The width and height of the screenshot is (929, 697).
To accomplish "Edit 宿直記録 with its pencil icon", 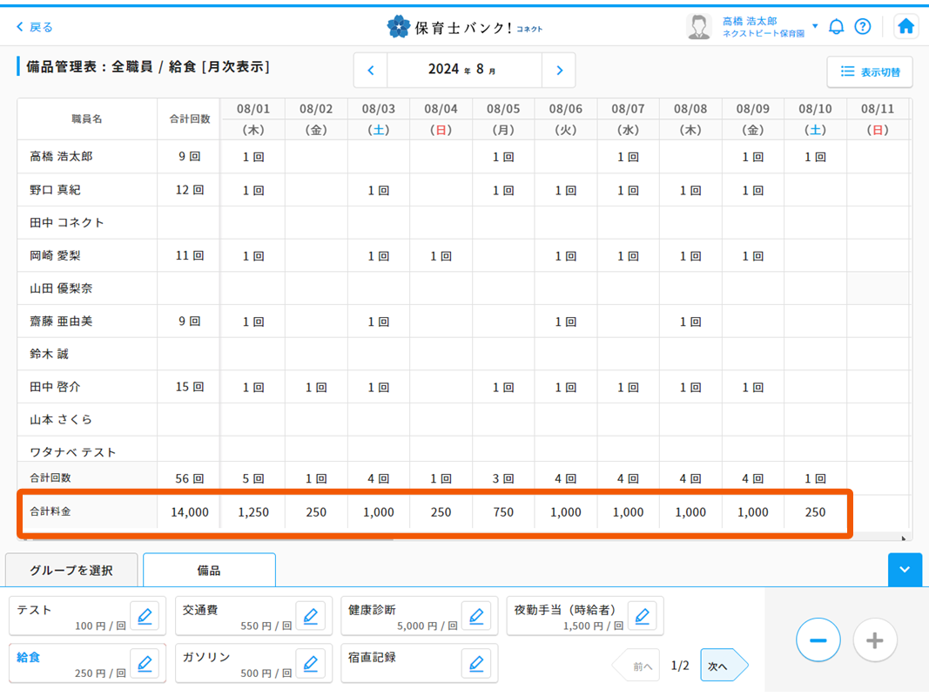I will (x=477, y=663).
